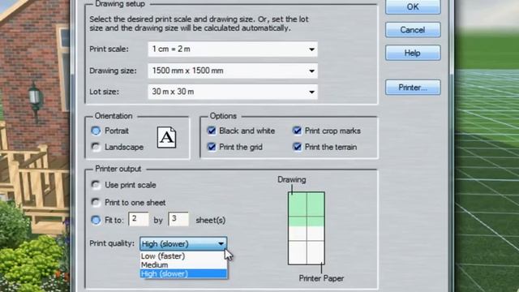Open the Printer... settings button
The image size is (519, 292).
coord(413,88)
